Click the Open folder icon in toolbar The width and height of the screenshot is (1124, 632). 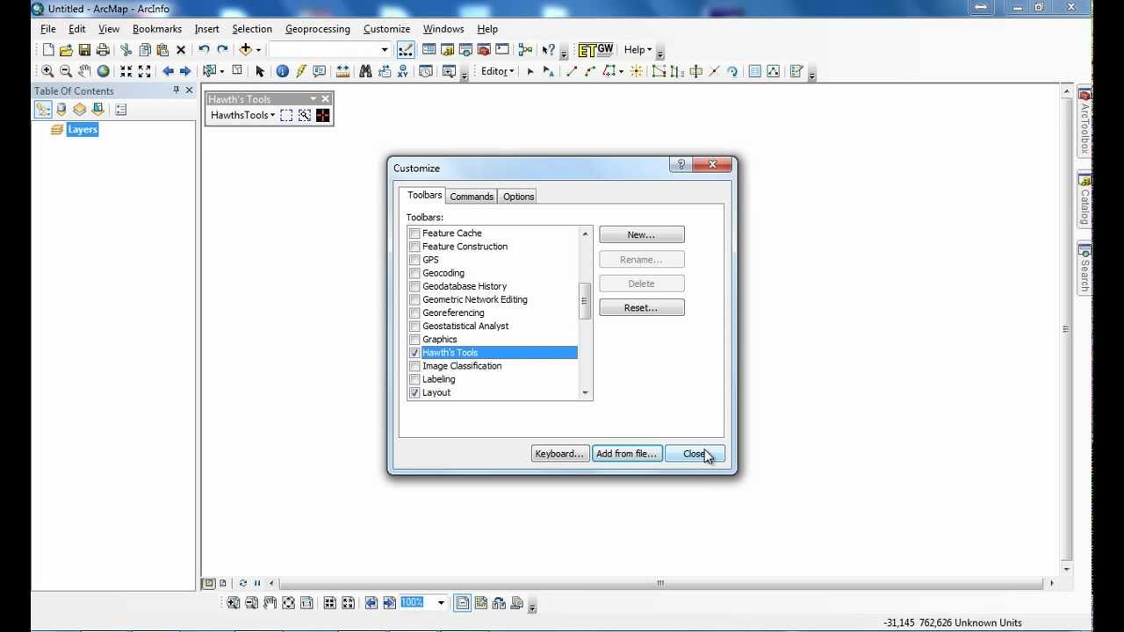[66, 50]
